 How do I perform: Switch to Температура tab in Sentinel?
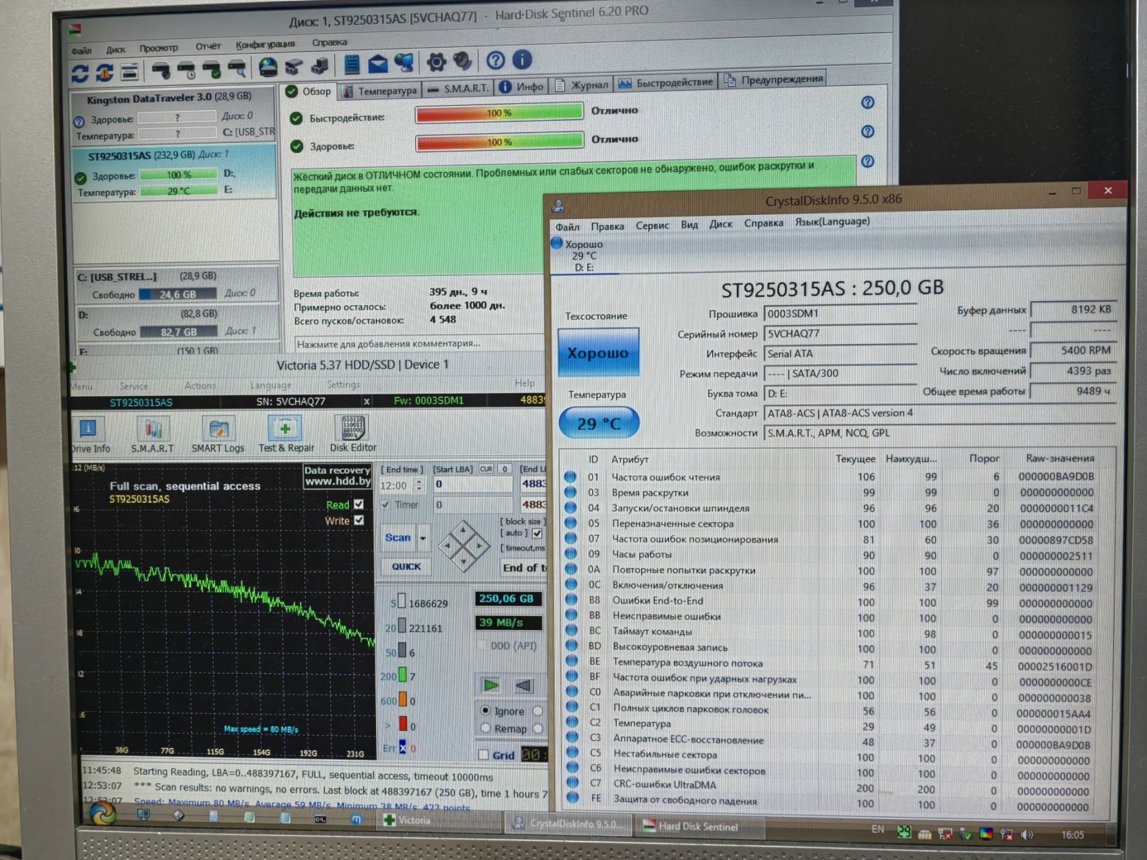pyautogui.click(x=380, y=91)
